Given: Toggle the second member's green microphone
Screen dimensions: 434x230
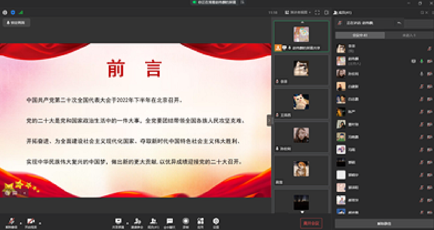Looking at the screenshot, I should [421, 61].
